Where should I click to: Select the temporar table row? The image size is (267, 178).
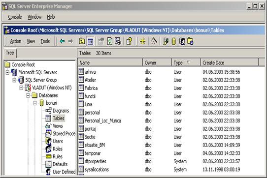point(93,153)
